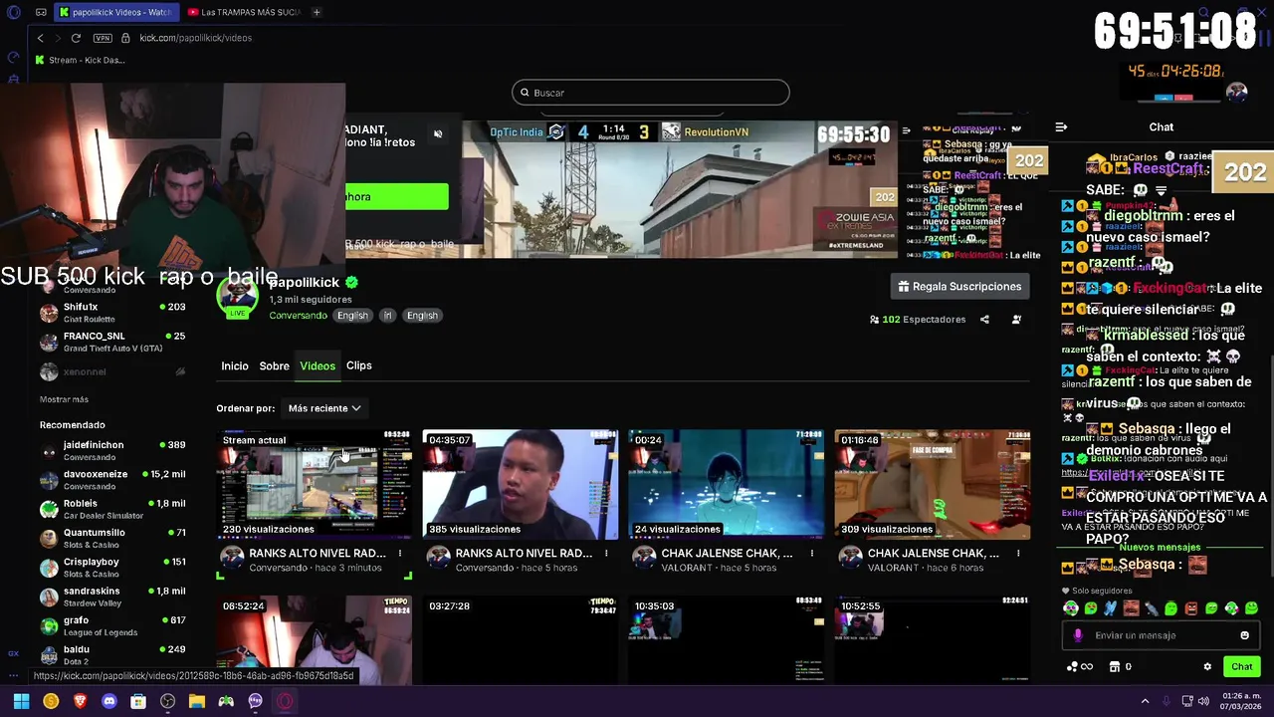This screenshot has width=1274, height=717.
Task: Reload the Kick page
Action: click(x=76, y=38)
